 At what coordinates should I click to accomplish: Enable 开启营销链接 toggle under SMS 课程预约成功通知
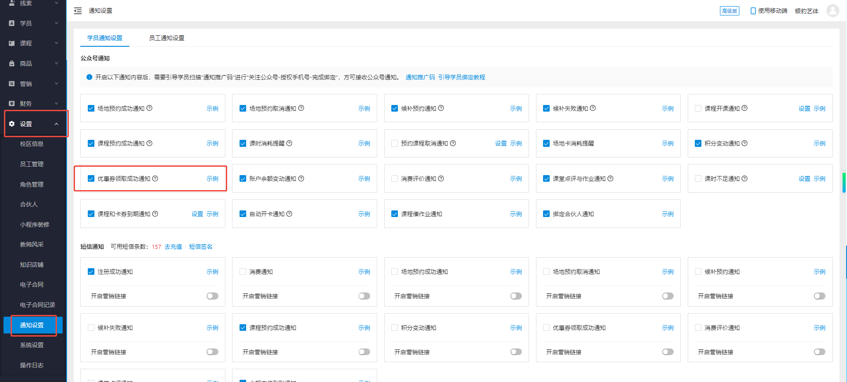coord(364,352)
